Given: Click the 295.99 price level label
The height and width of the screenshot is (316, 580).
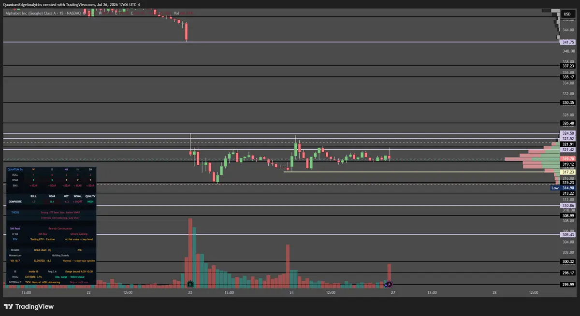Looking at the screenshot, I should pos(568,285).
